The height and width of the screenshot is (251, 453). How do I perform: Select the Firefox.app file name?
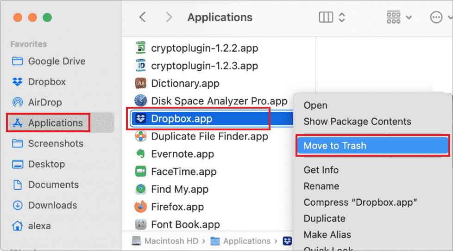tap(177, 207)
